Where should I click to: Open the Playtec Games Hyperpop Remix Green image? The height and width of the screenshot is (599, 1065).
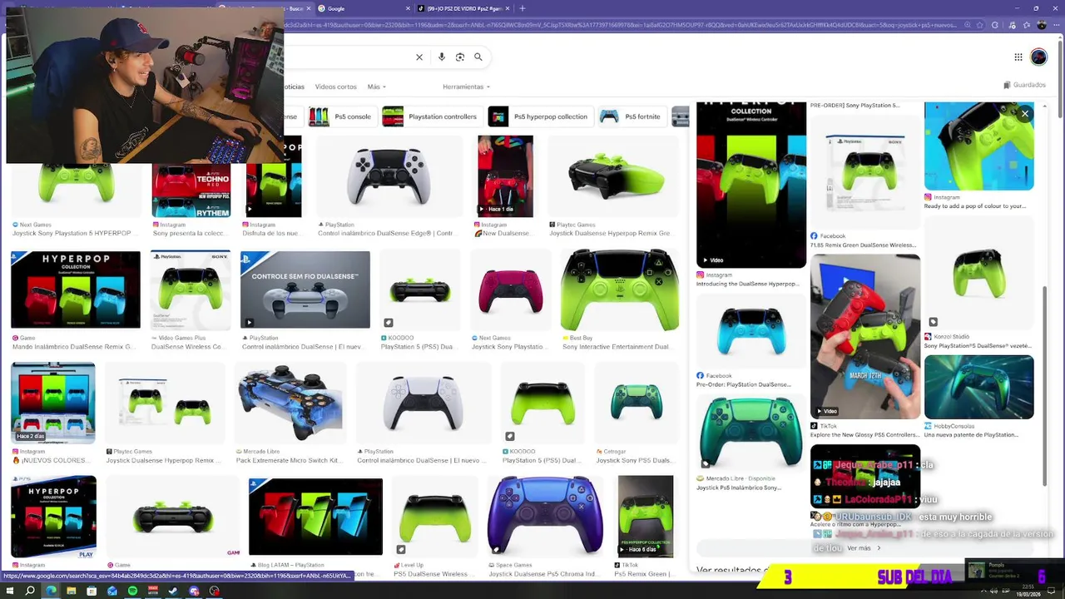click(613, 176)
